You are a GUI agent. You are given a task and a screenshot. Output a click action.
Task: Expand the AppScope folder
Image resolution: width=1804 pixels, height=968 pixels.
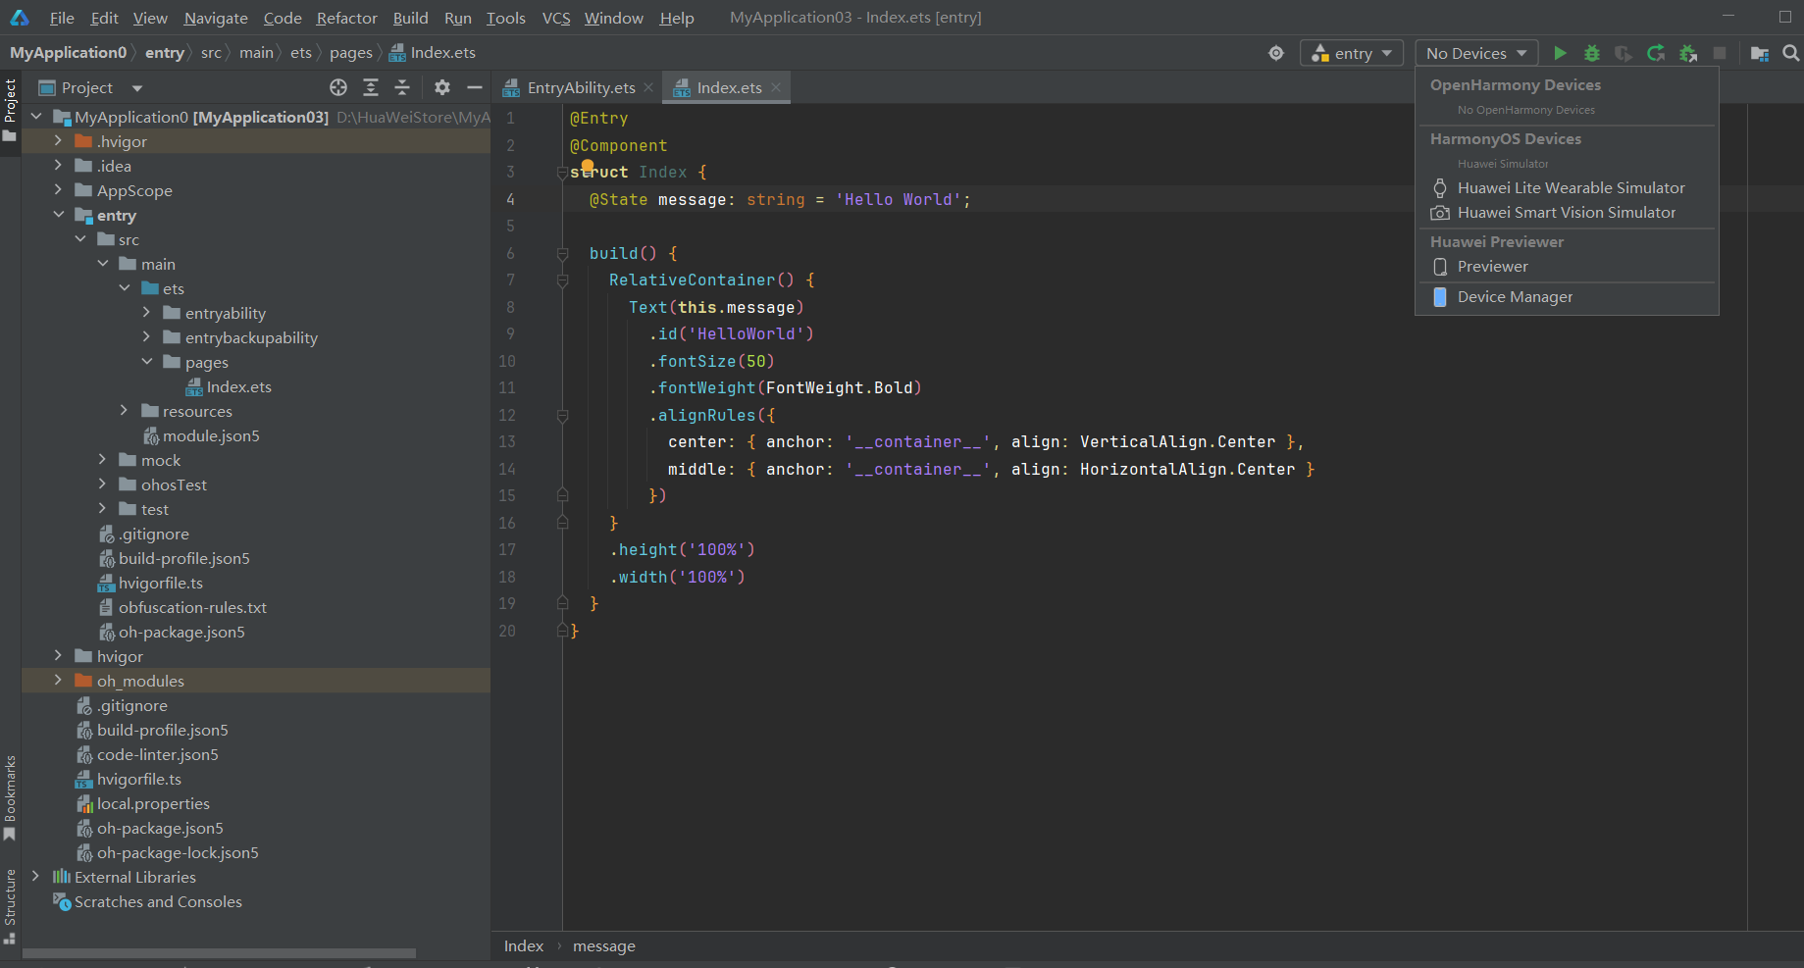point(58,190)
